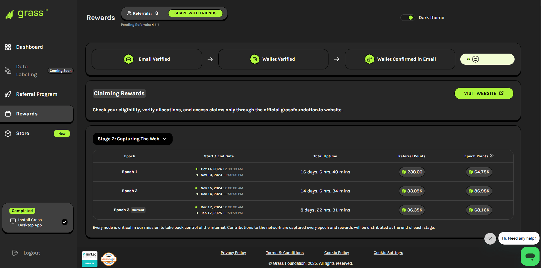Open Cookie Policy link
Viewport: 541px width, 268px height.
point(337,253)
